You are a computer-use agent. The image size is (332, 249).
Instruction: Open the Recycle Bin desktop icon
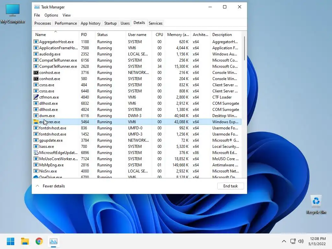click(316, 205)
